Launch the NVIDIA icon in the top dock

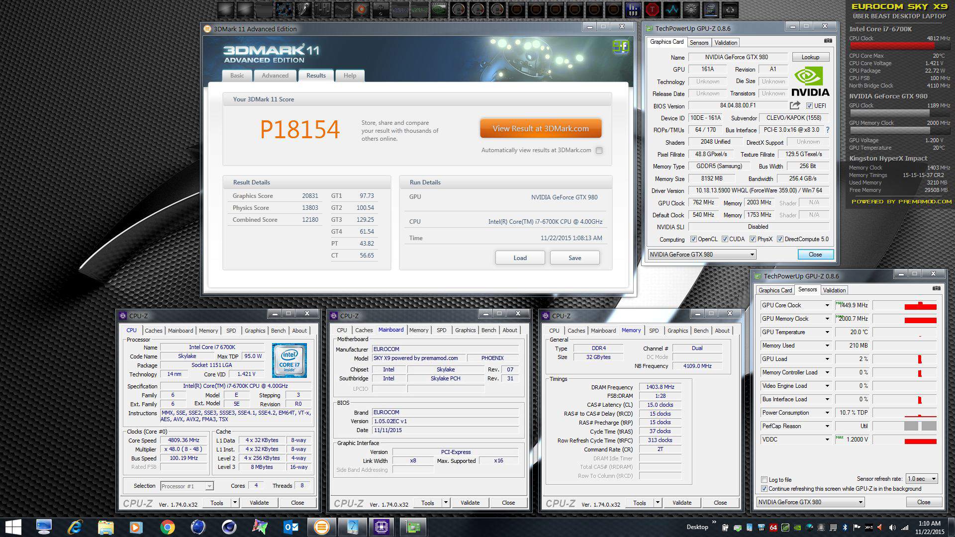(439, 9)
